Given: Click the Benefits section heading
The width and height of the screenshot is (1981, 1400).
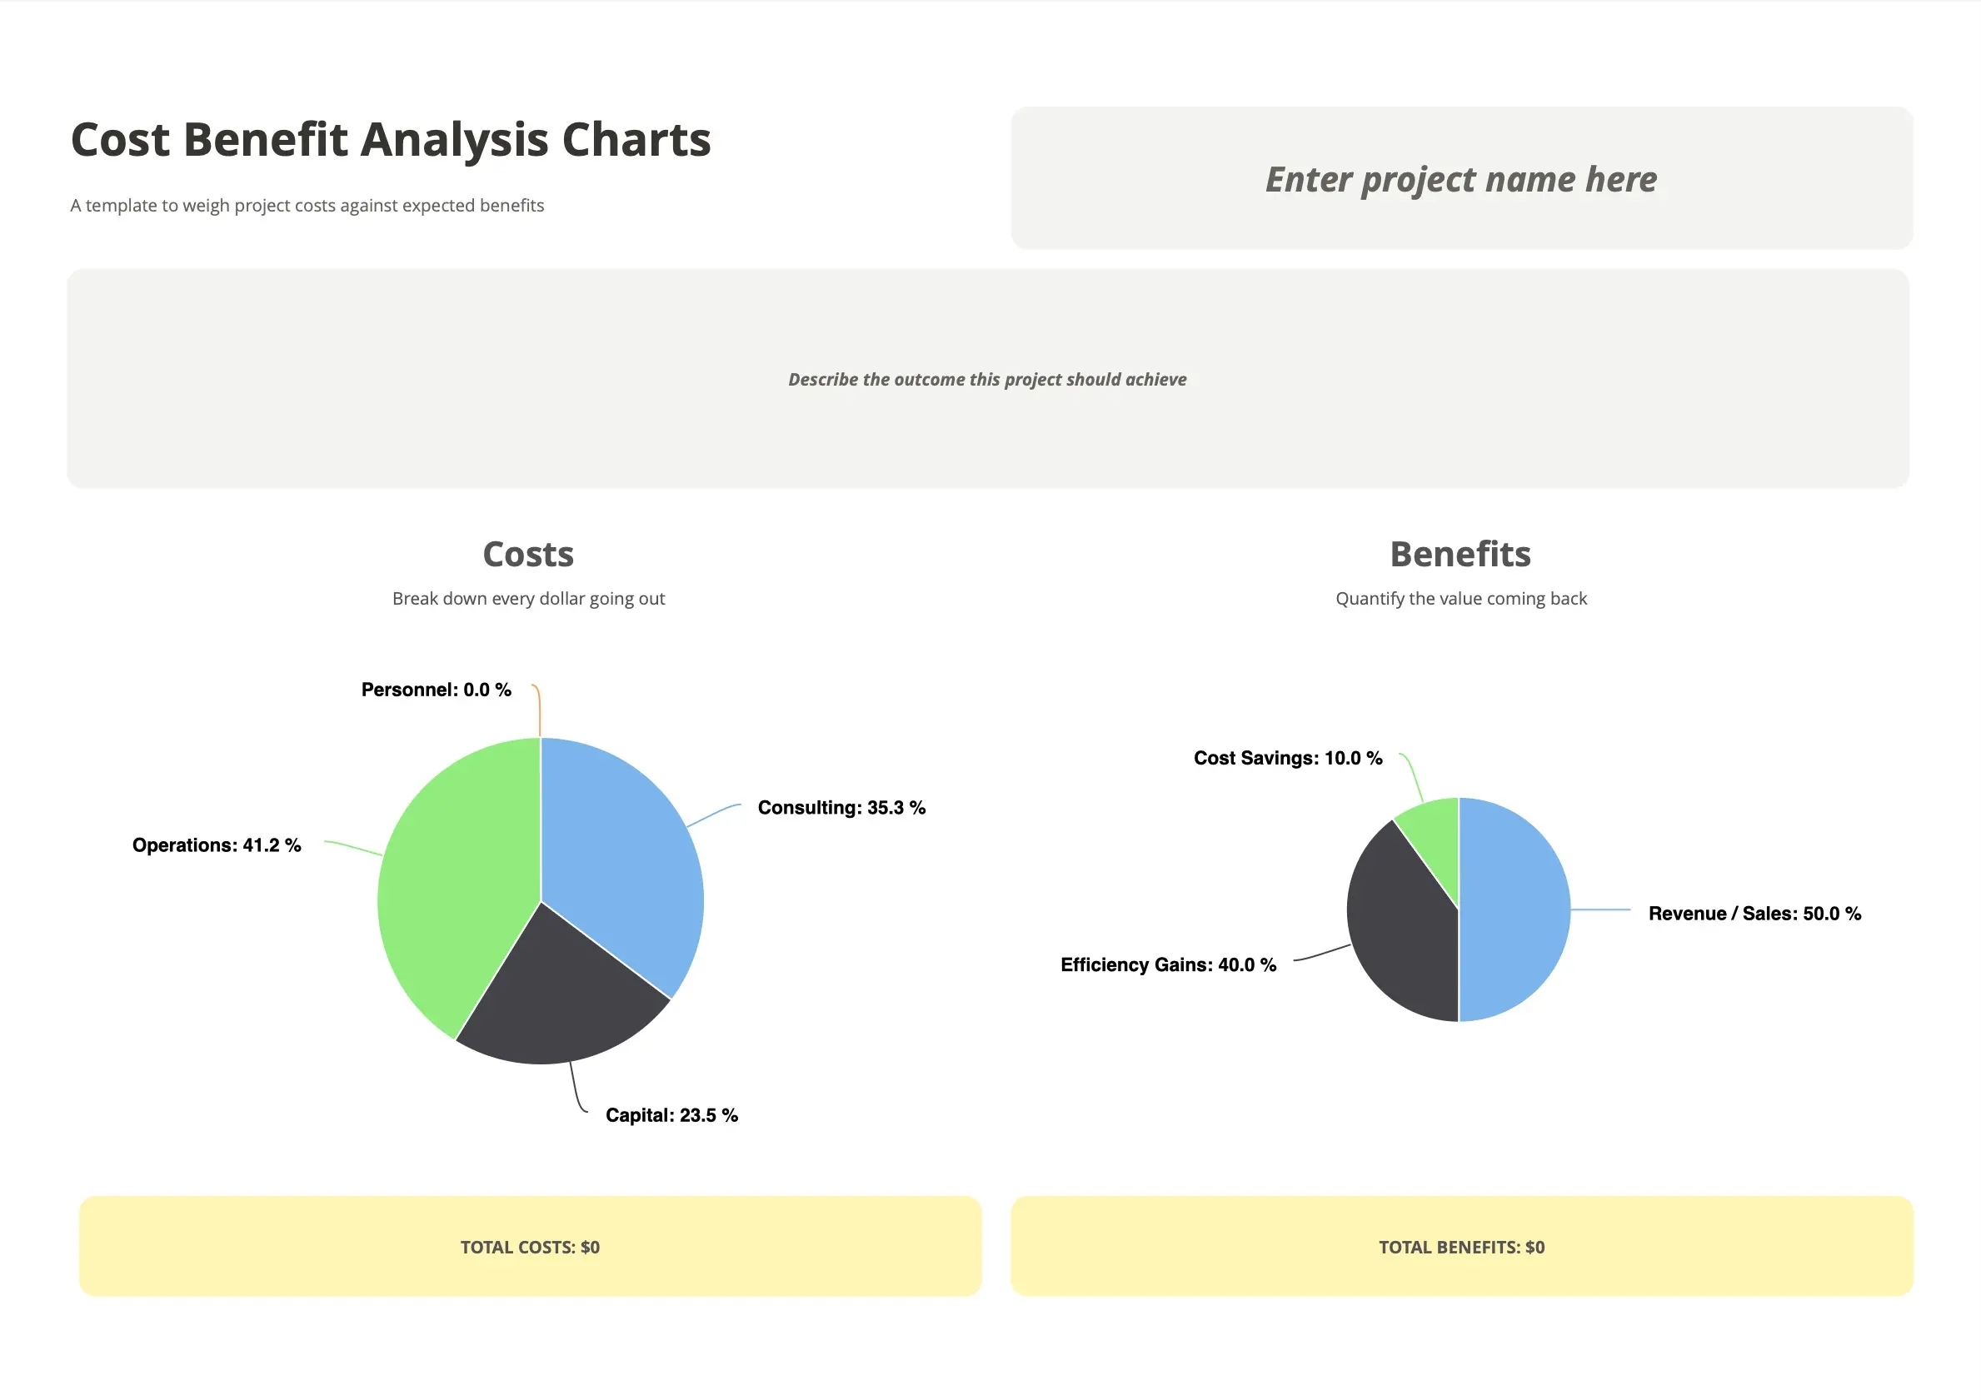Looking at the screenshot, I should (1460, 554).
